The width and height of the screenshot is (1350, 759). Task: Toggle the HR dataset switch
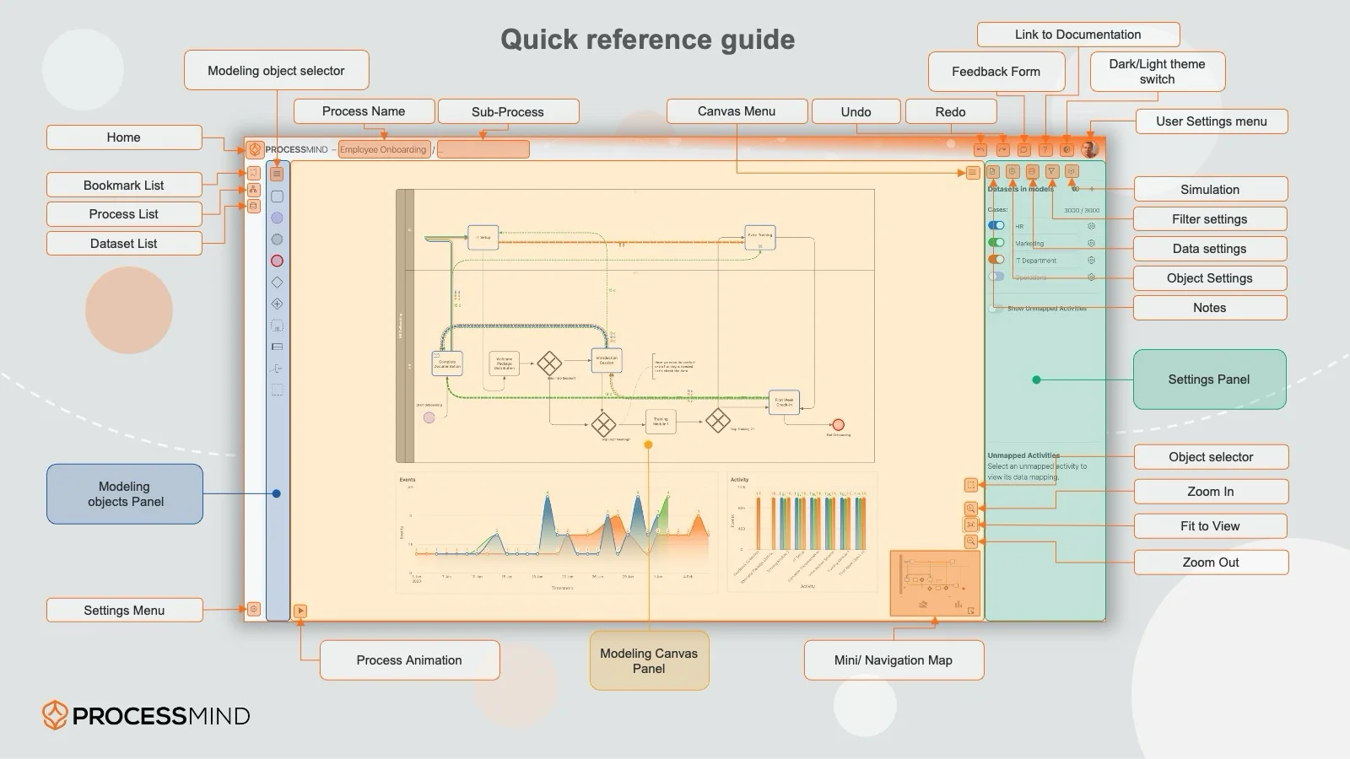[996, 226]
